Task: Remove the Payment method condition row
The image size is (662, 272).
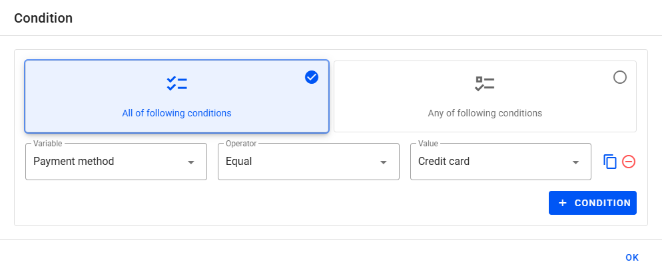Action: (x=629, y=162)
